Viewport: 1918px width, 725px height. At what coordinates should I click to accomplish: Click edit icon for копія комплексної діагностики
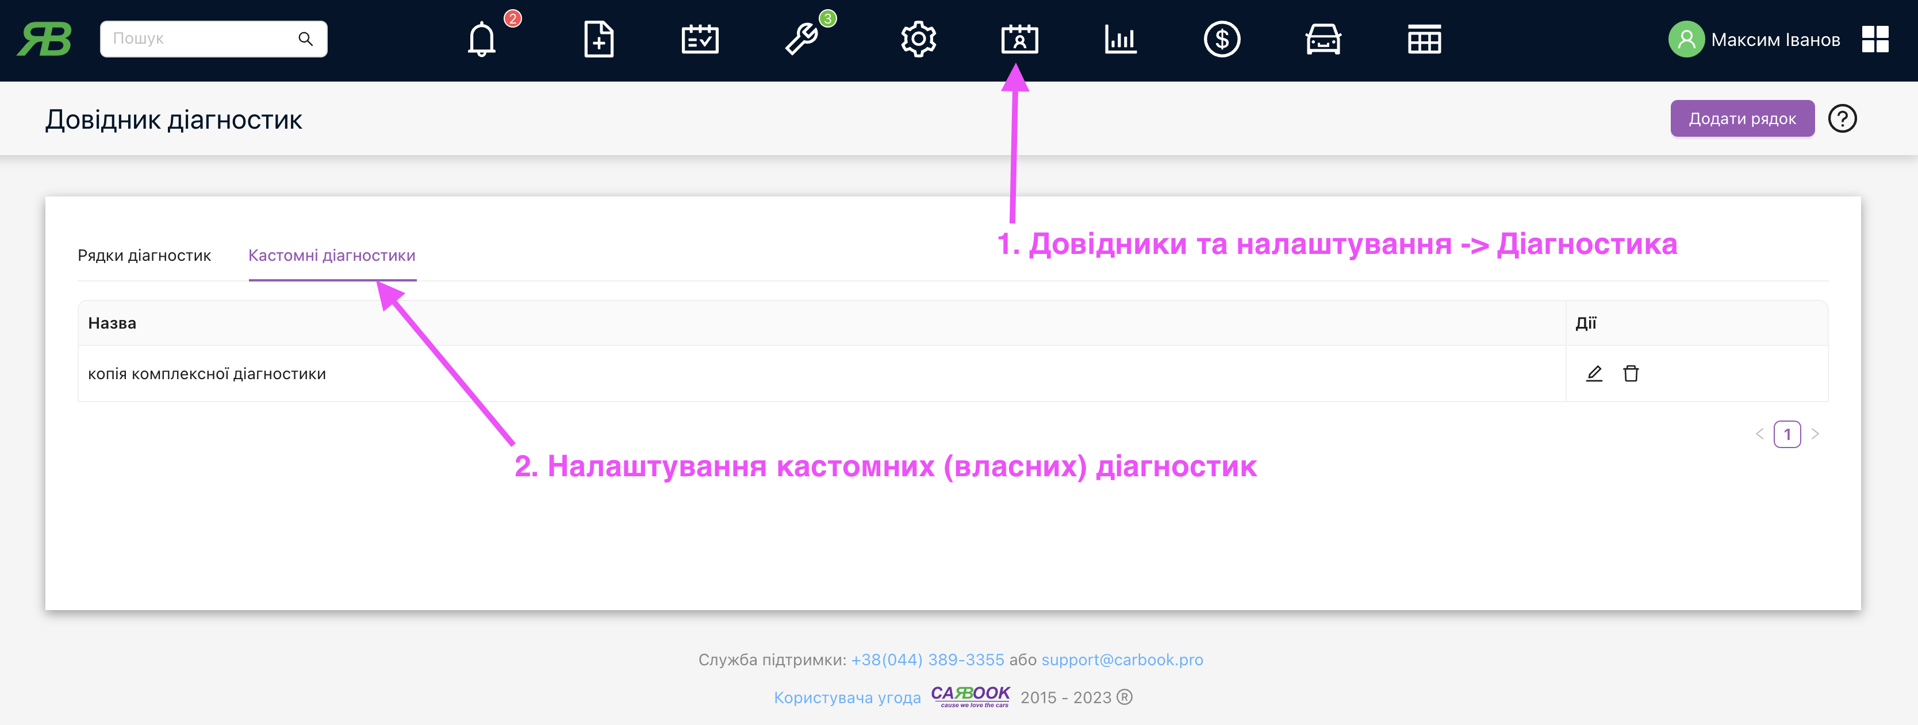pos(1591,372)
